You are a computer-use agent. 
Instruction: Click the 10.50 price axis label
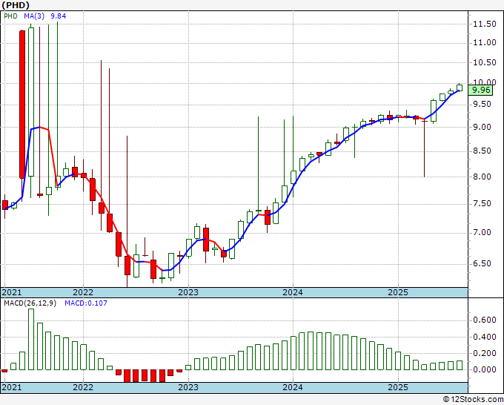click(485, 63)
